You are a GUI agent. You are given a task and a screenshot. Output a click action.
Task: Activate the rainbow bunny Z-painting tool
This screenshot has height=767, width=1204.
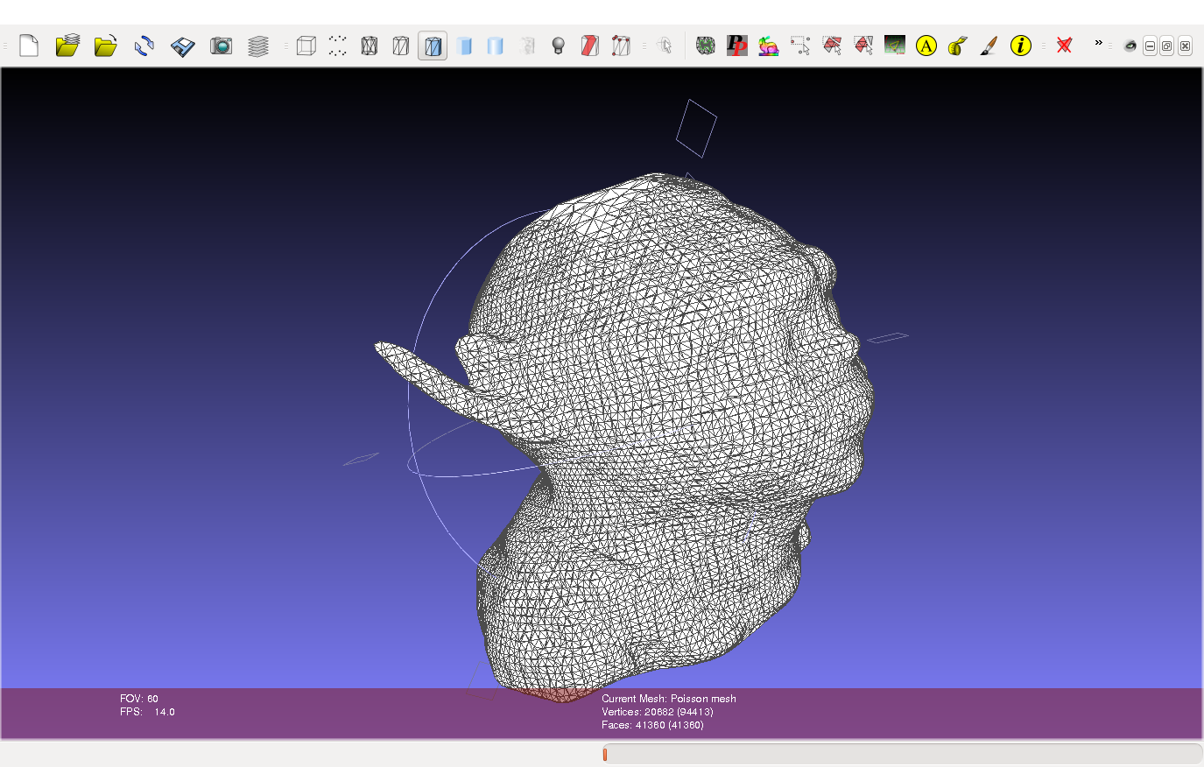click(x=768, y=46)
